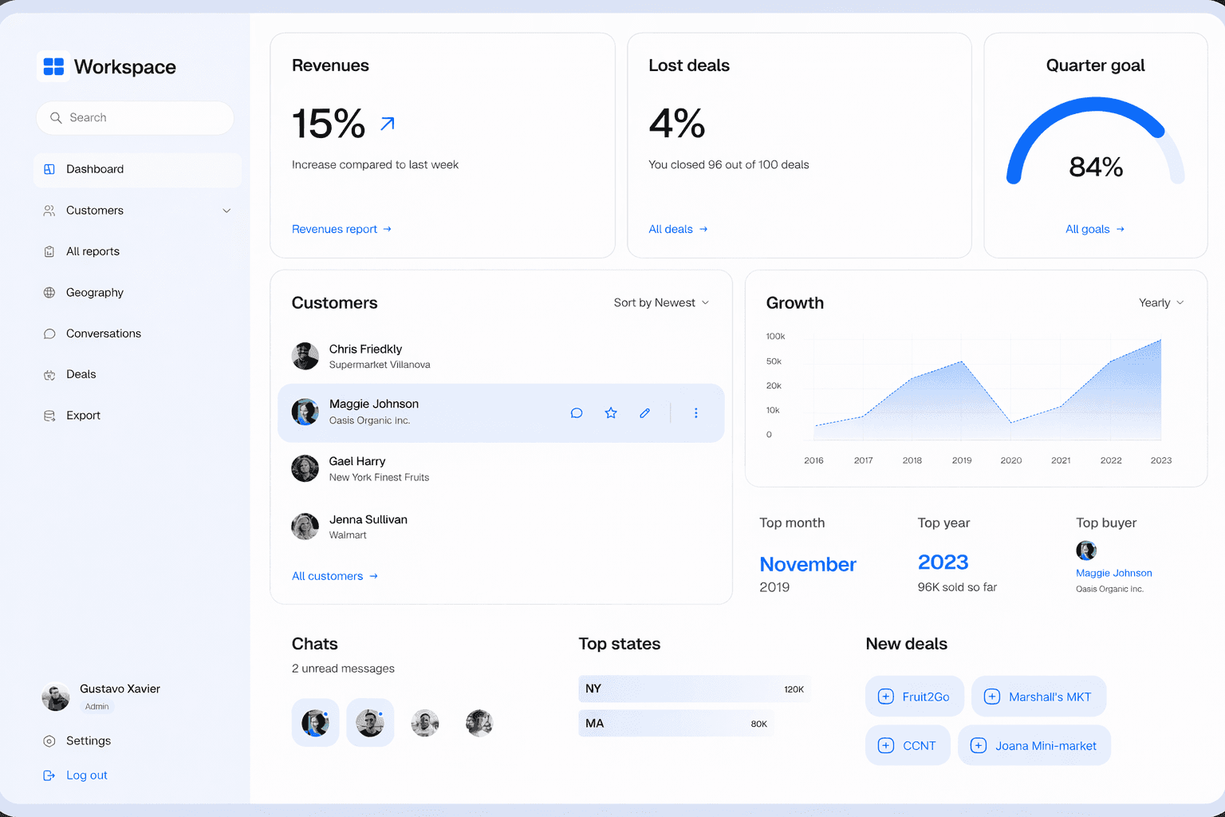Select the Deals sidebar icon
The width and height of the screenshot is (1225, 817).
click(x=49, y=373)
